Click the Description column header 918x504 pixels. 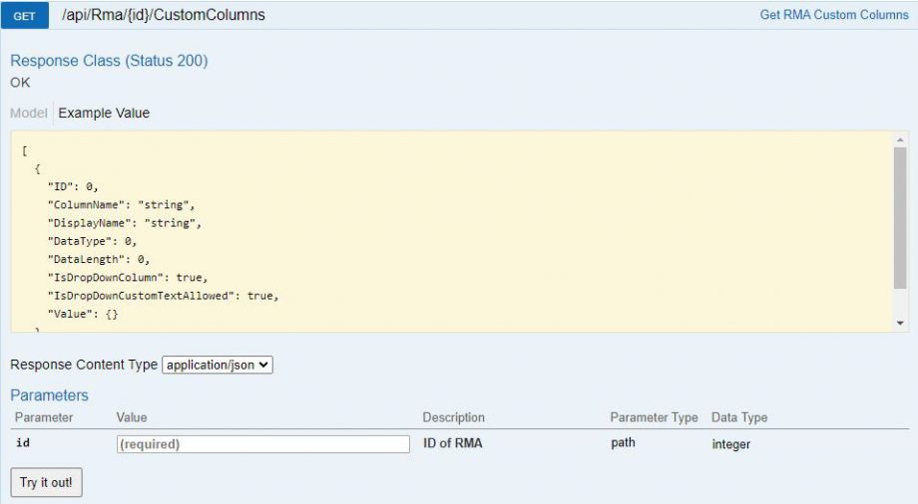454,417
